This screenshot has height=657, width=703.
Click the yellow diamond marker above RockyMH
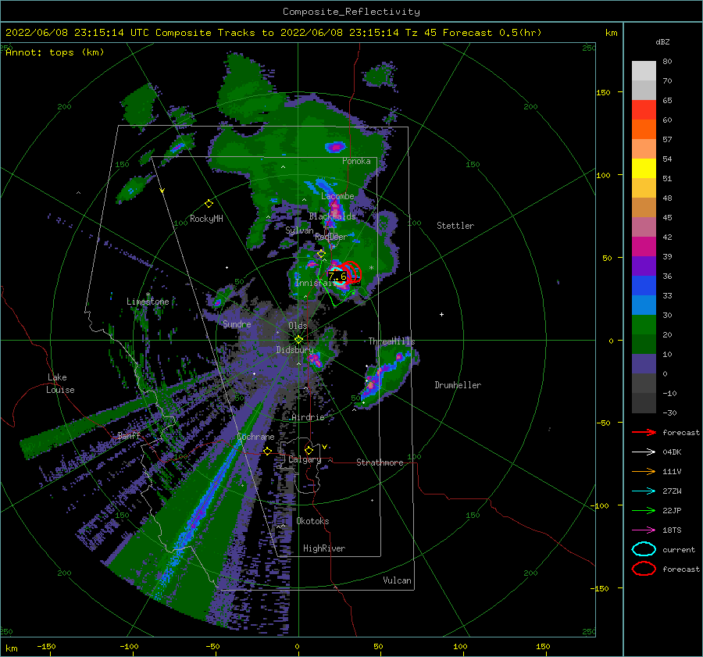[209, 204]
